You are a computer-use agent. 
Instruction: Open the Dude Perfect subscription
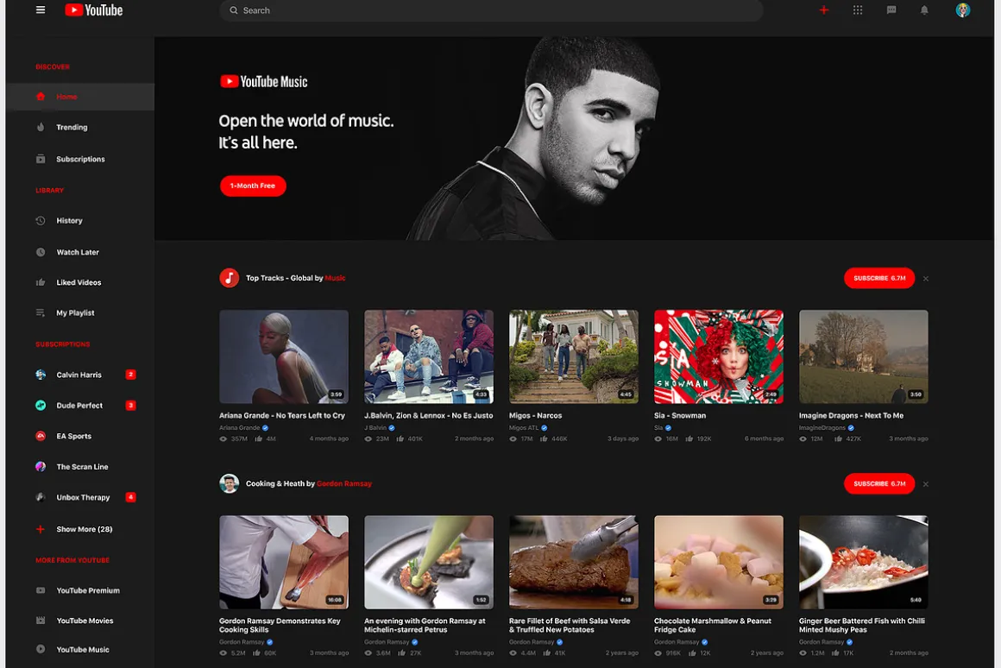click(x=79, y=406)
